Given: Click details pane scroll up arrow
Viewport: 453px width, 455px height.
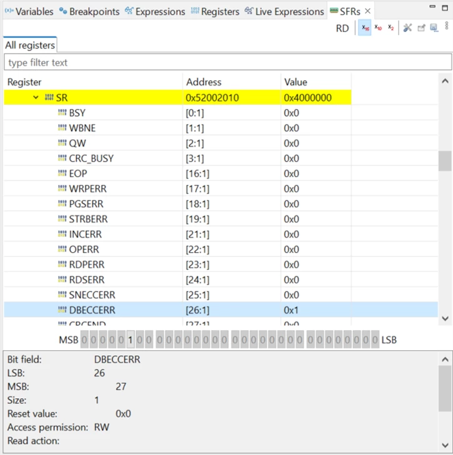Looking at the screenshot, I should pyautogui.click(x=445, y=360).
